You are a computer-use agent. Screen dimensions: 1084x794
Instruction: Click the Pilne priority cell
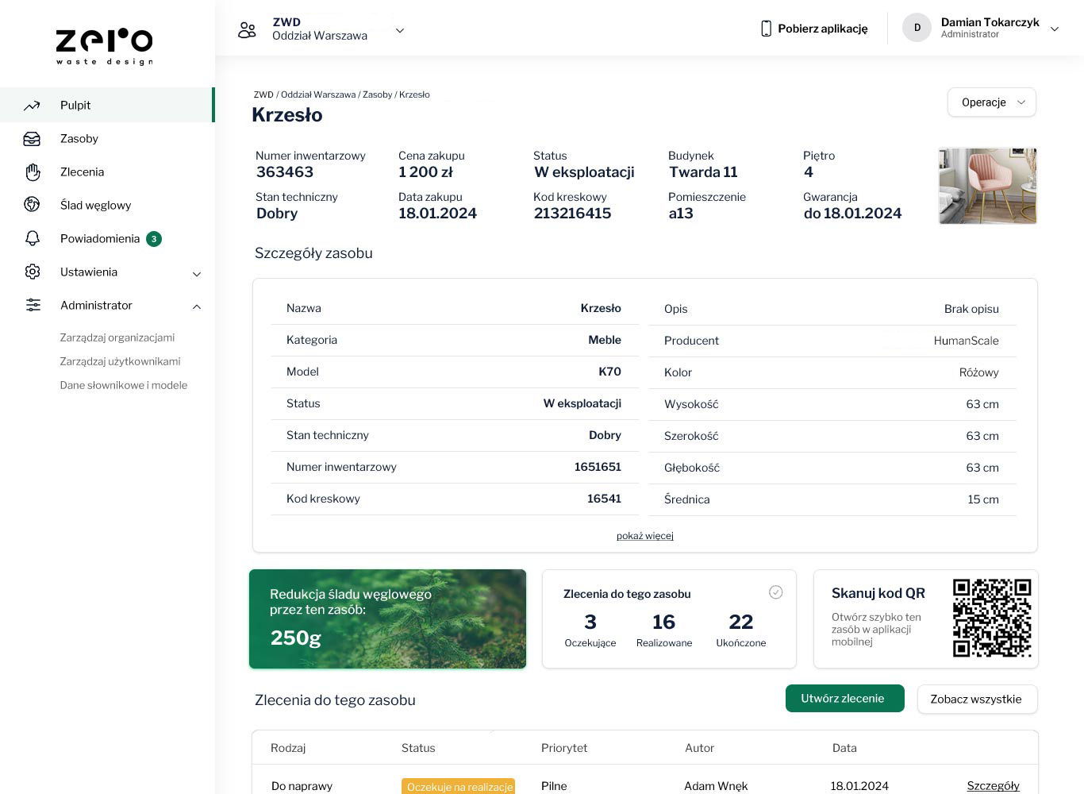tap(554, 786)
